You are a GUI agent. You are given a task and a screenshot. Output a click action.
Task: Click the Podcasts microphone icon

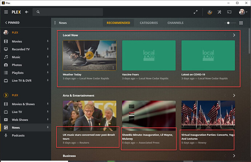tap(6, 135)
